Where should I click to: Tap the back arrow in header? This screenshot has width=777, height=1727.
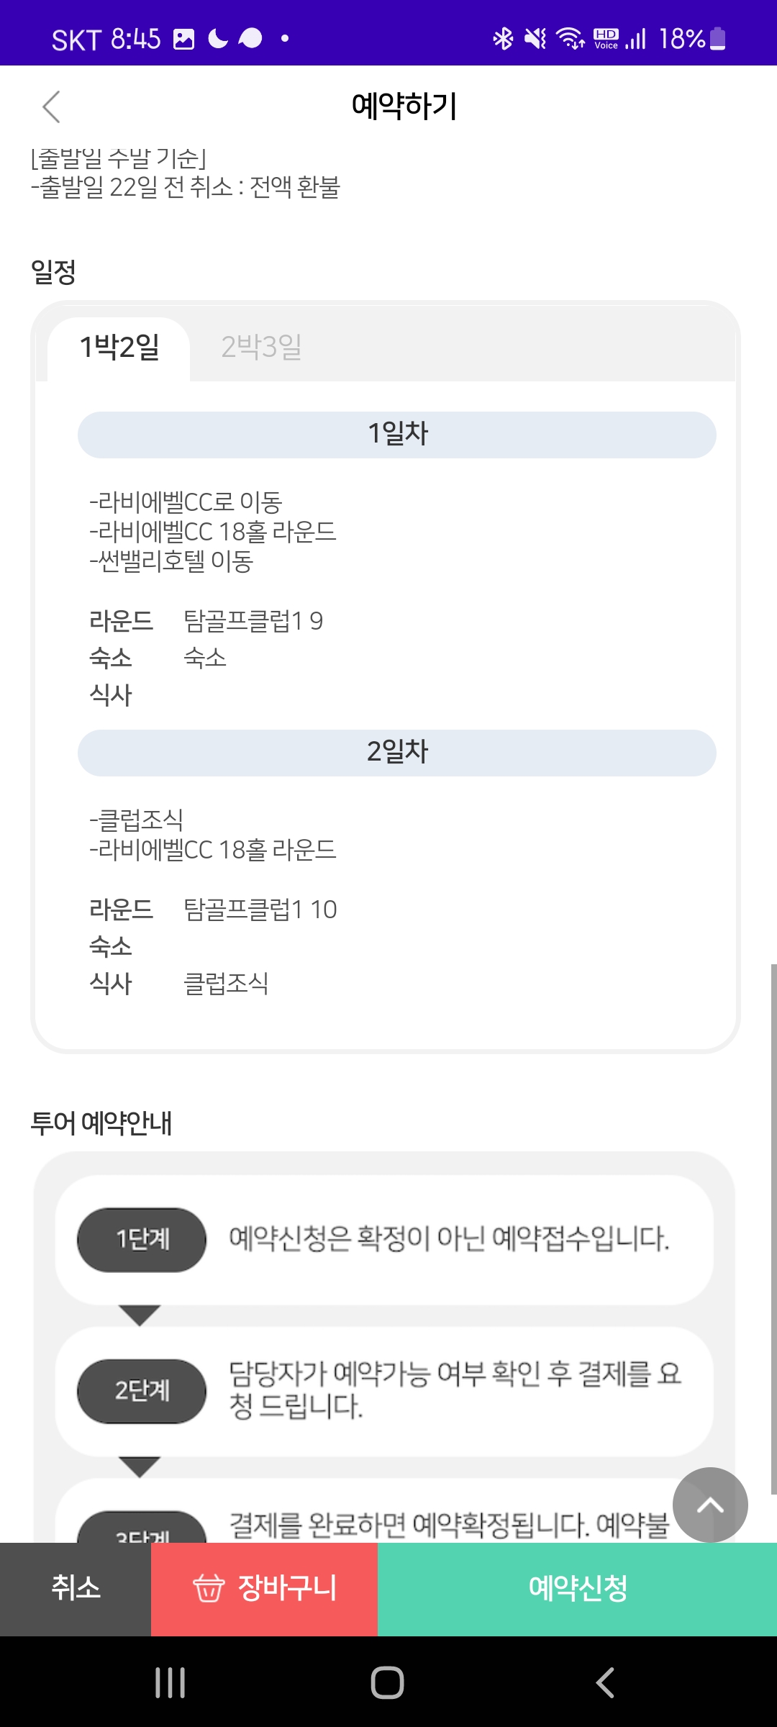(x=51, y=108)
